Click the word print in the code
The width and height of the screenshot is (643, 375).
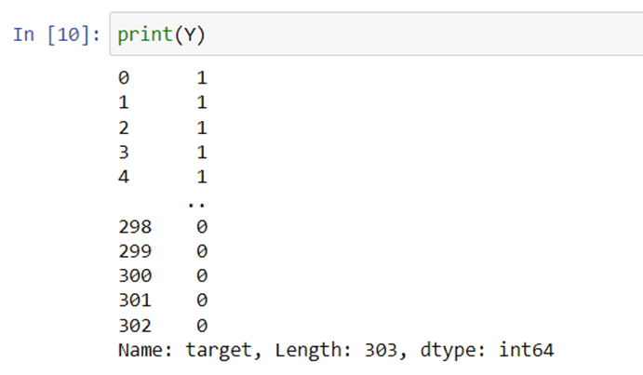(145, 34)
